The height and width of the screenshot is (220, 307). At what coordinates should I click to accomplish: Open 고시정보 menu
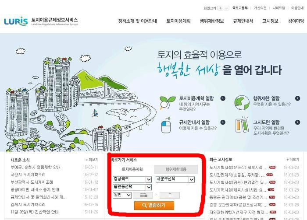click(x=270, y=21)
